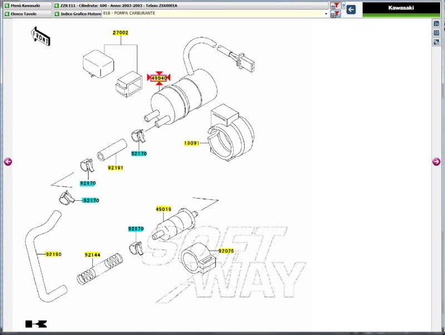Image resolution: width=445 pixels, height=335 pixels.
Task: Select highlighted part number 49040
Action: point(159,78)
